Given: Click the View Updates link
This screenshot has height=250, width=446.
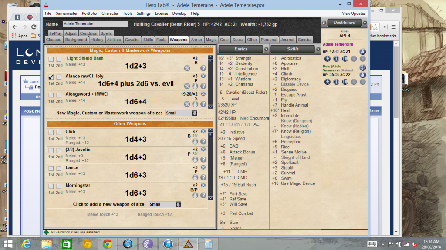Looking at the screenshot, I should click(354, 13).
